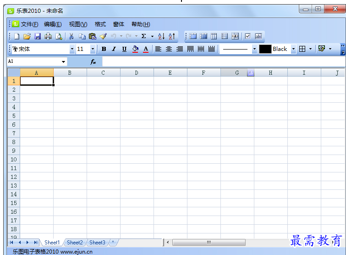This screenshot has width=346, height=255.
Task: Add a new sheet with asterisk tab
Action: pyautogui.click(x=113, y=242)
